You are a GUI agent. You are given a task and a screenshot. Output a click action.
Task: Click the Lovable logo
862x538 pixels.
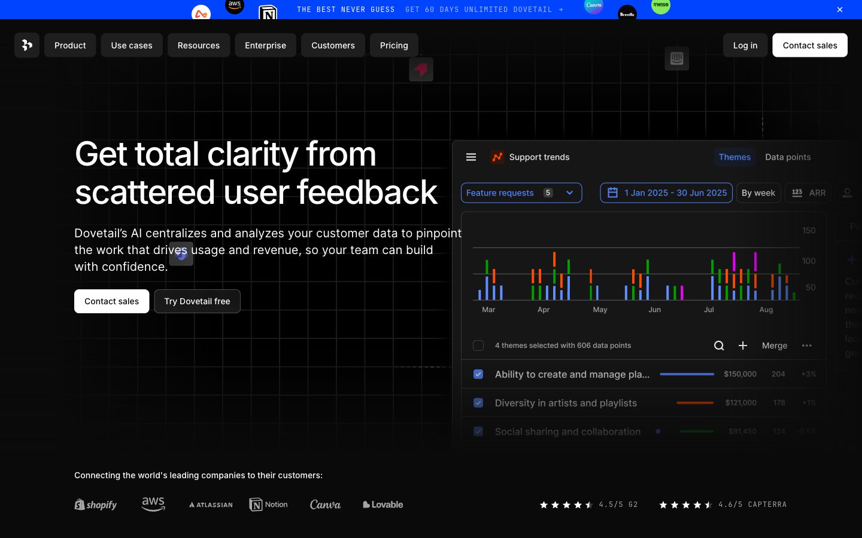pyautogui.click(x=383, y=505)
